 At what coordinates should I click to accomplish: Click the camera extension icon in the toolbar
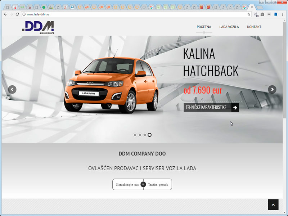262,14
